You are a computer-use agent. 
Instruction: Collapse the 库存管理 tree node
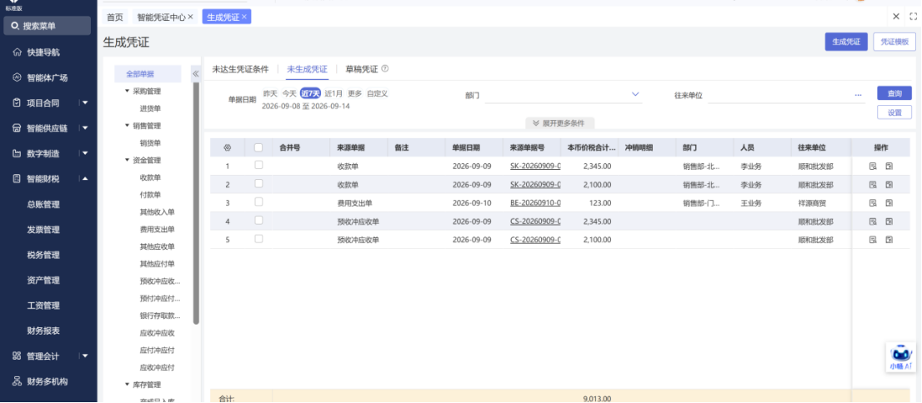[128, 385]
